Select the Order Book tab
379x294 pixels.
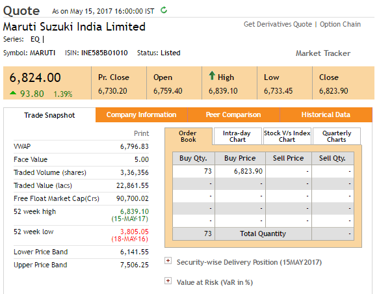pos(188,137)
